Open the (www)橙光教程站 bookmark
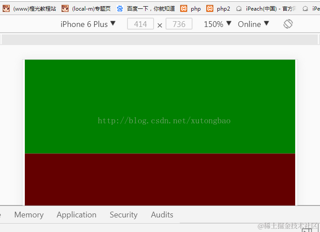Screen dimensions: 320x232 pyautogui.click(x=29, y=8)
